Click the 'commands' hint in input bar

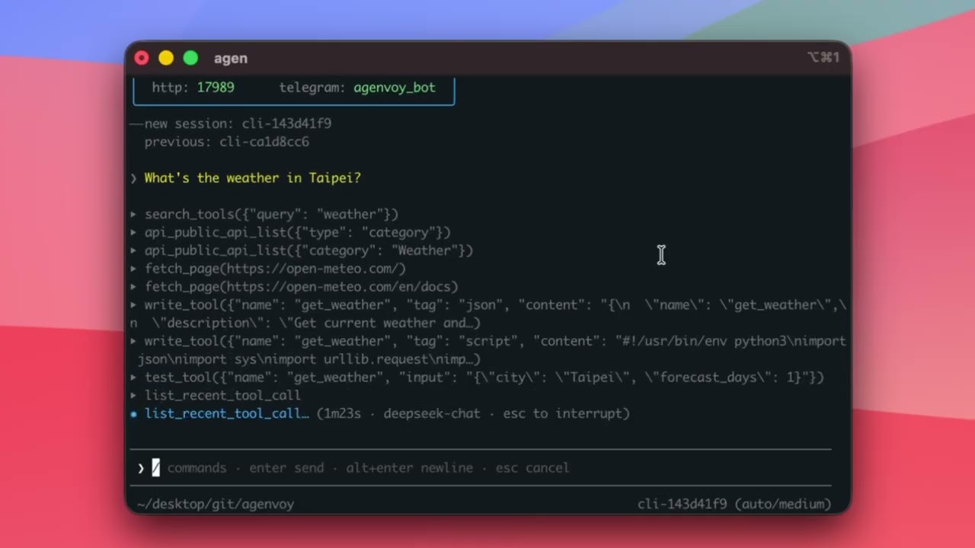(x=197, y=468)
